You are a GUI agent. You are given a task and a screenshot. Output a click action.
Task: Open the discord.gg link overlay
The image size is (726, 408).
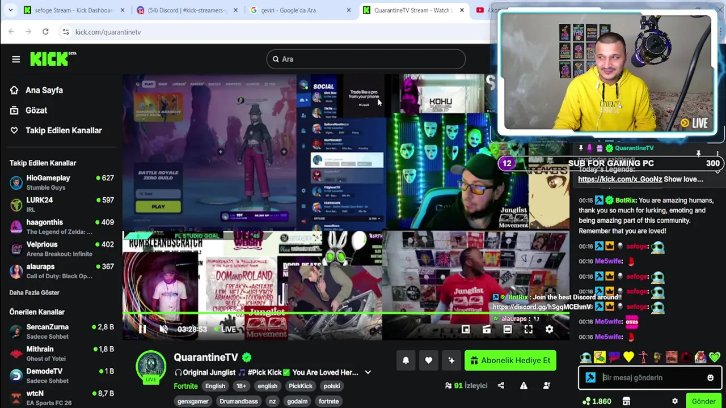tap(542, 307)
